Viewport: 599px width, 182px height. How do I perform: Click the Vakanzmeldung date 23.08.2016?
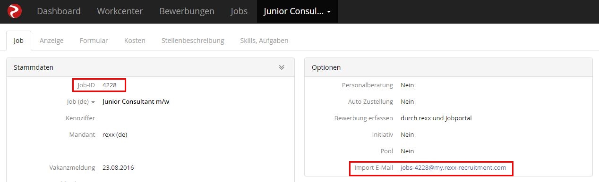click(x=118, y=167)
